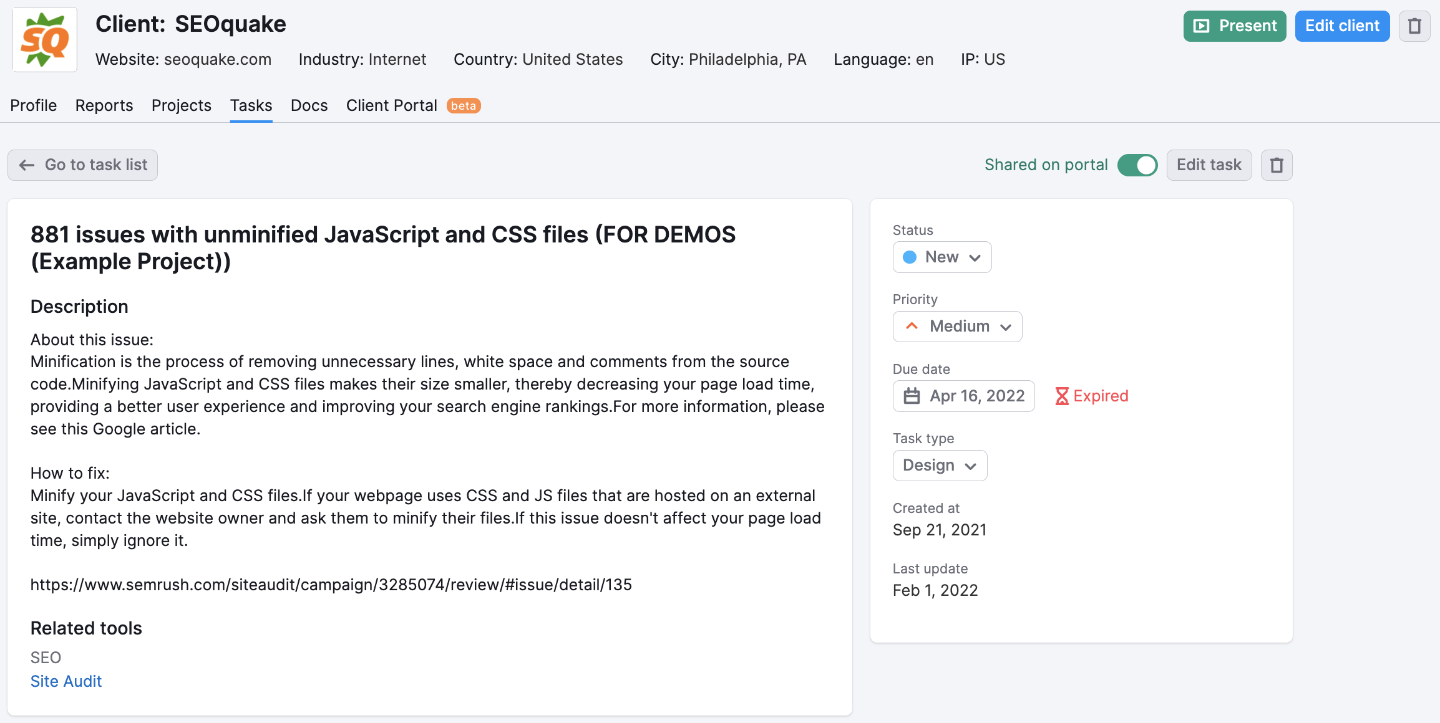Click the SEOquake client logo

coord(45,40)
